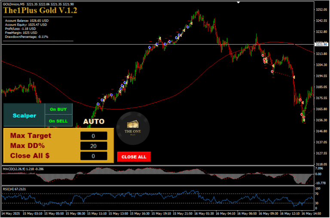
Task: Click the RSI 70 level label
Action: coord(317,194)
